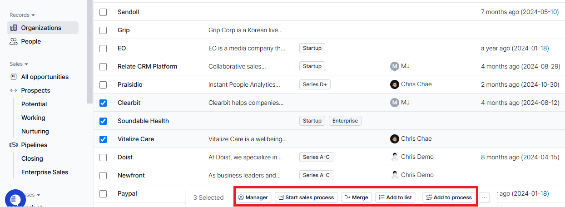Open Soundable Health record
The image size is (565, 207).
[143, 121]
